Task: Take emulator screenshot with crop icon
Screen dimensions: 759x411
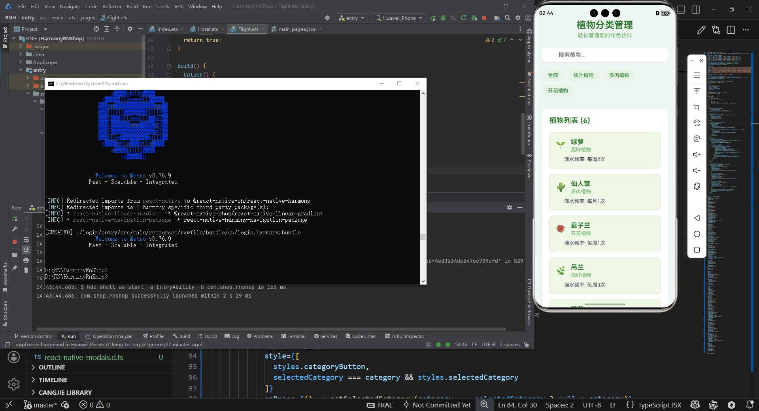Action: (x=697, y=107)
